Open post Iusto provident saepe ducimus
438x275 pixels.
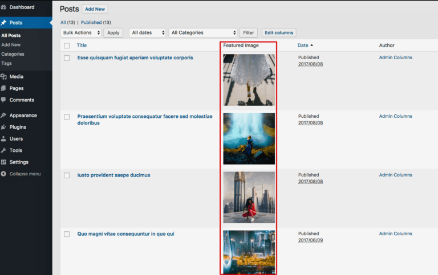[113, 175]
